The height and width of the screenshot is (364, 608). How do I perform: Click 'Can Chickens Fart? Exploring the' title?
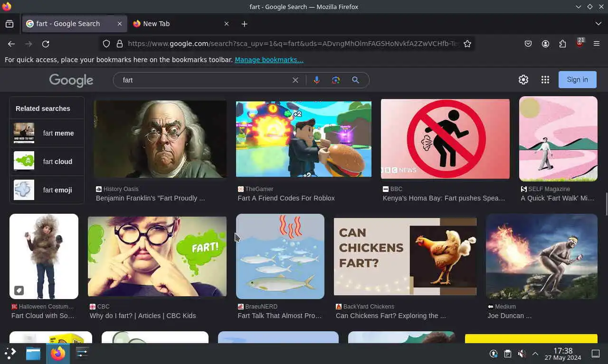tap(391, 316)
